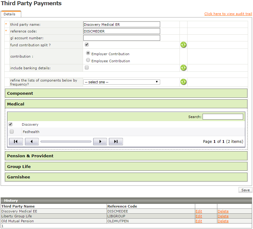Edit the Old Mutual Pension record

(x=199, y=221)
